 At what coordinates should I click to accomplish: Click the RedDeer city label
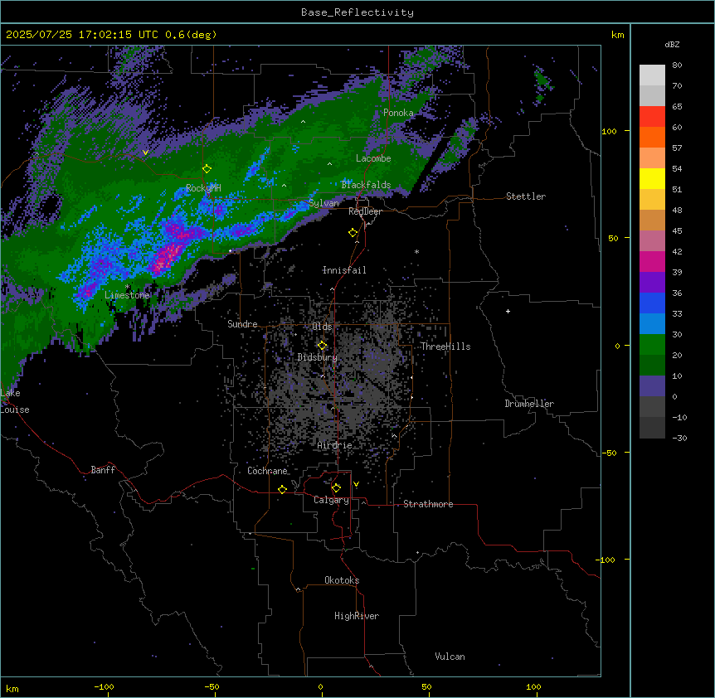click(x=365, y=211)
